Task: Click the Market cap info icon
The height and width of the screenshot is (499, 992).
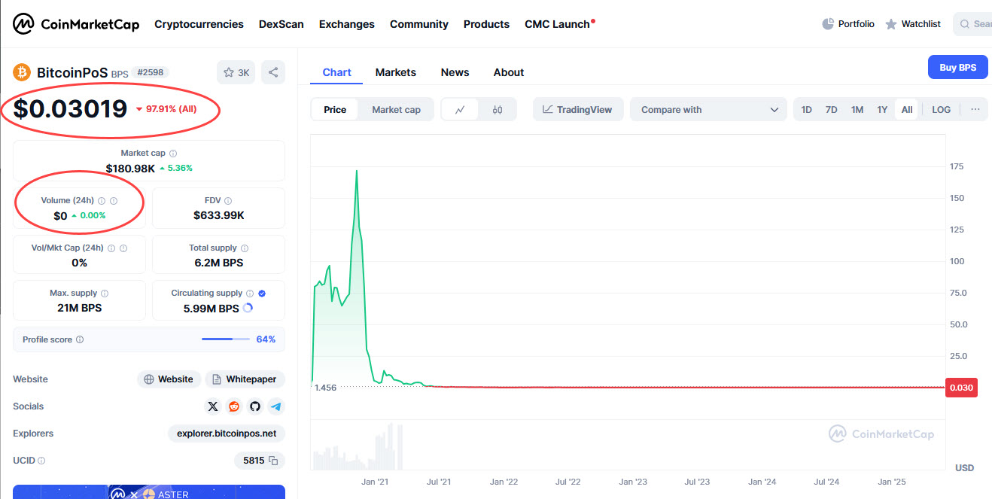Action: (x=173, y=153)
